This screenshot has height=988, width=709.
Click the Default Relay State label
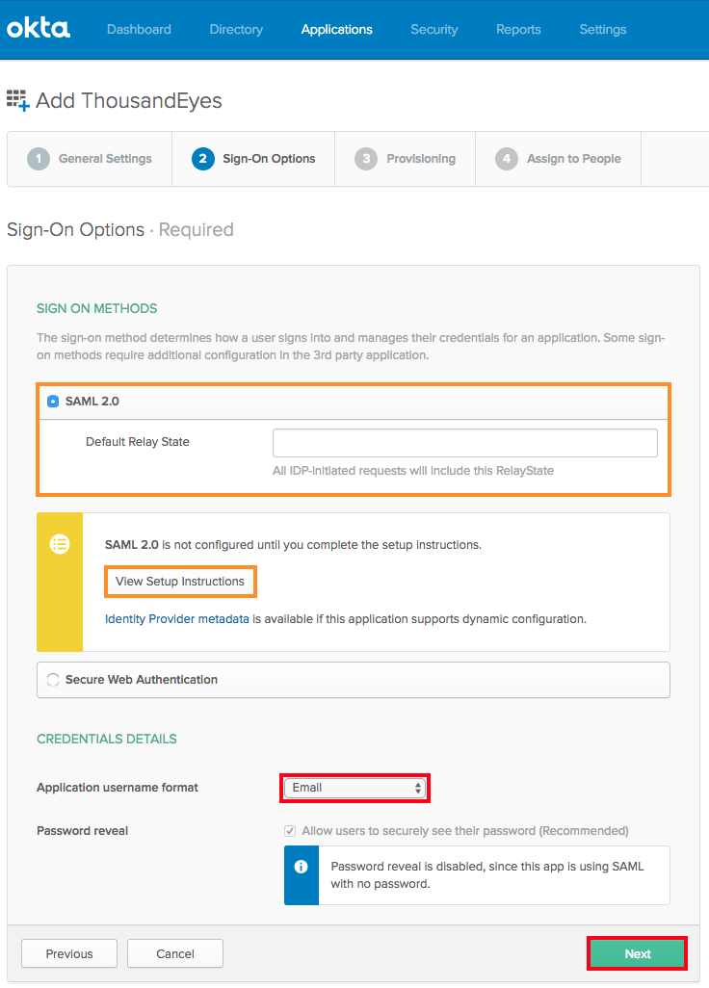tap(138, 442)
